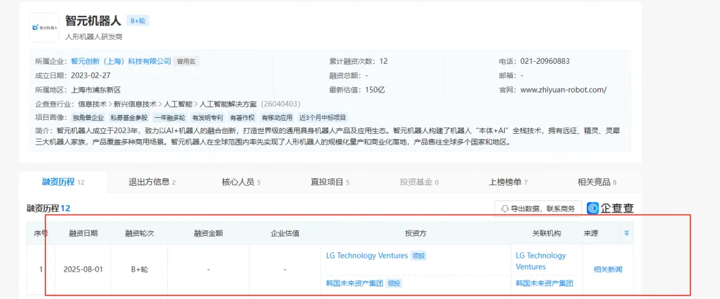Click the 新兴信息技术 industry category
The image size is (720, 299).
[135, 104]
